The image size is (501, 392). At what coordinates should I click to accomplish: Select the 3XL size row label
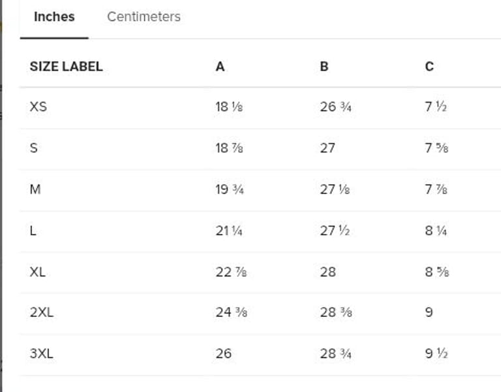[42, 354]
